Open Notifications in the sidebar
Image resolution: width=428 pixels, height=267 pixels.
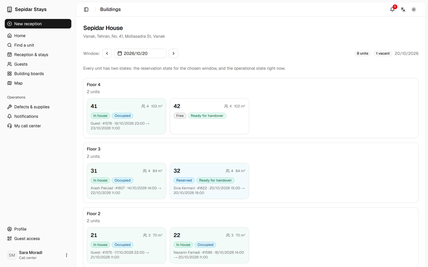[38, 116]
